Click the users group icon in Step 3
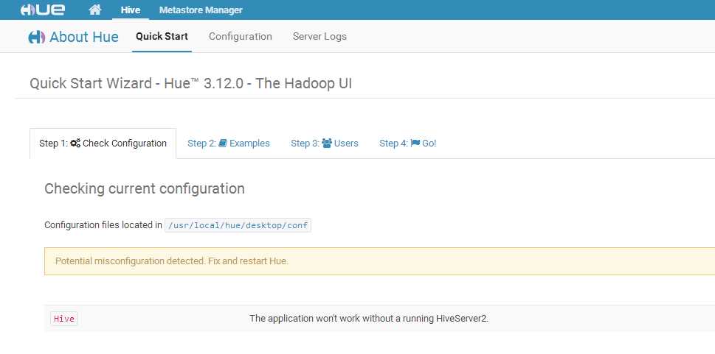Viewport: 715px width, 354px height. [326, 144]
